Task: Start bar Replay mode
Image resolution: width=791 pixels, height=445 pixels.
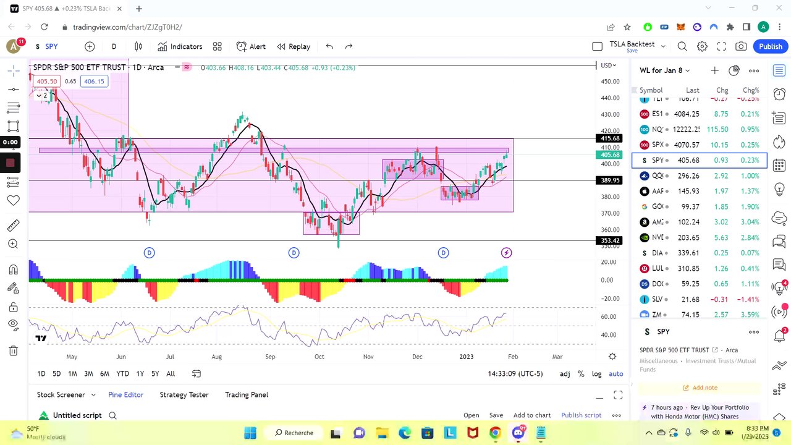Action: coord(294,46)
